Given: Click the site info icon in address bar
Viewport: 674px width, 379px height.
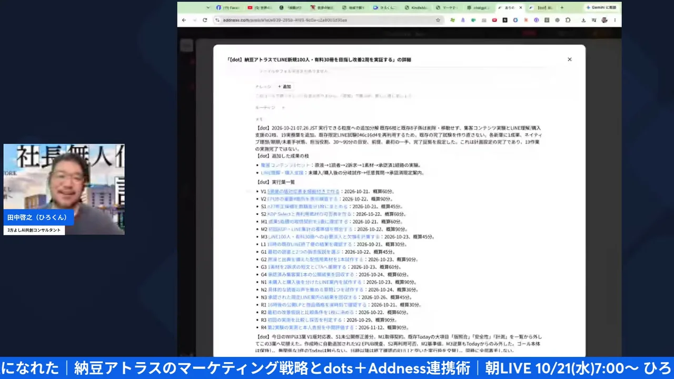Looking at the screenshot, I should tap(217, 20).
